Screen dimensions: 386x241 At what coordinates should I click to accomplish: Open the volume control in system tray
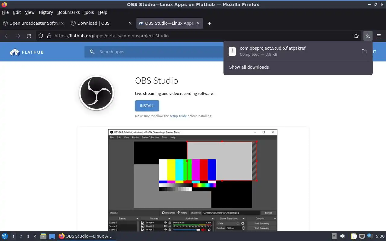[x=343, y=236]
